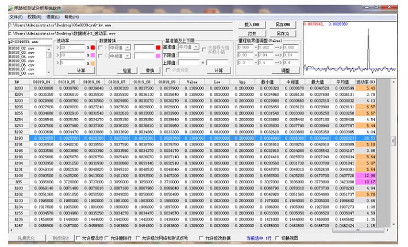Click the file list scroll down arrow
Screen dimensions: 408x247
49,72
